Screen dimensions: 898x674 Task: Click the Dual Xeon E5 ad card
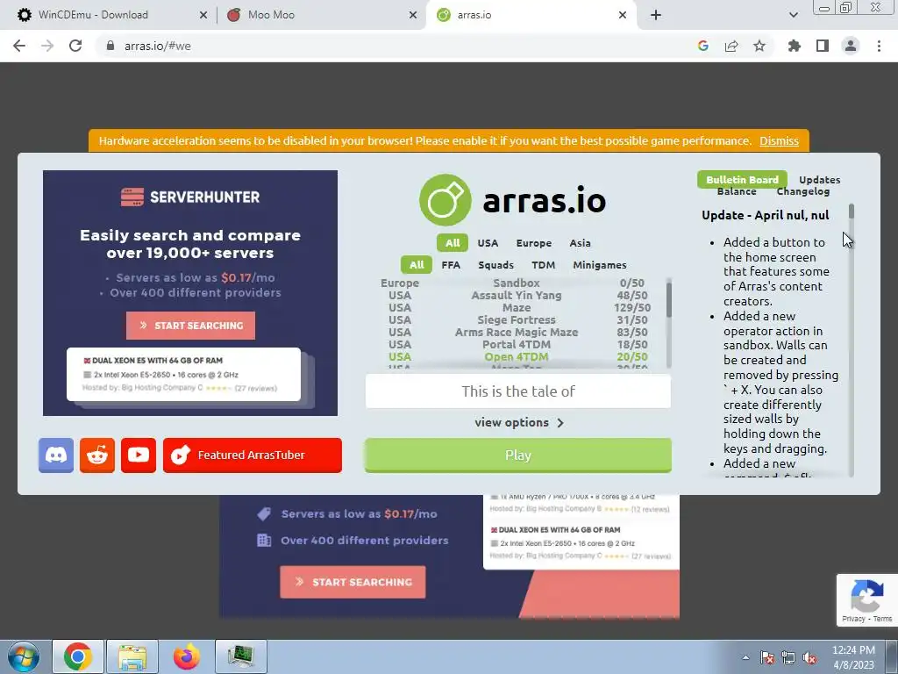(183, 374)
